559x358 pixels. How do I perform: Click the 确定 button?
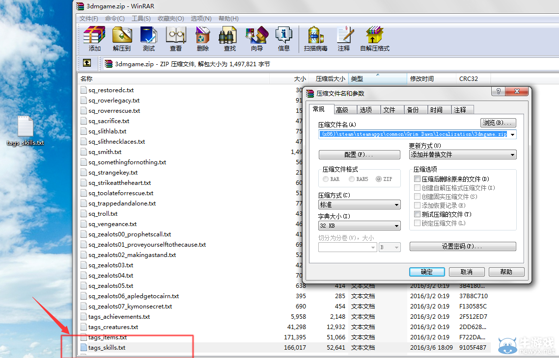coord(427,272)
